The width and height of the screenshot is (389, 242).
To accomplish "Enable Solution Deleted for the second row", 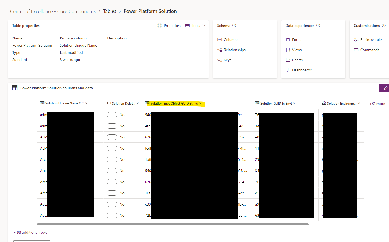I will [112, 126].
